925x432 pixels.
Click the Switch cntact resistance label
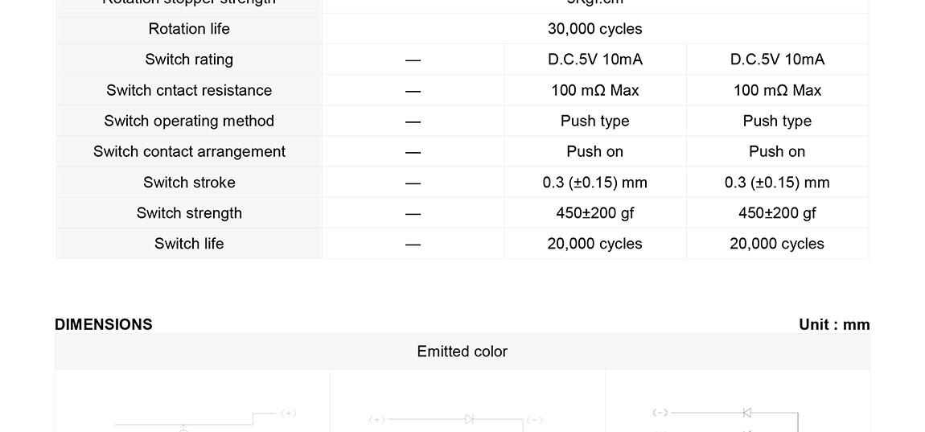[189, 90]
